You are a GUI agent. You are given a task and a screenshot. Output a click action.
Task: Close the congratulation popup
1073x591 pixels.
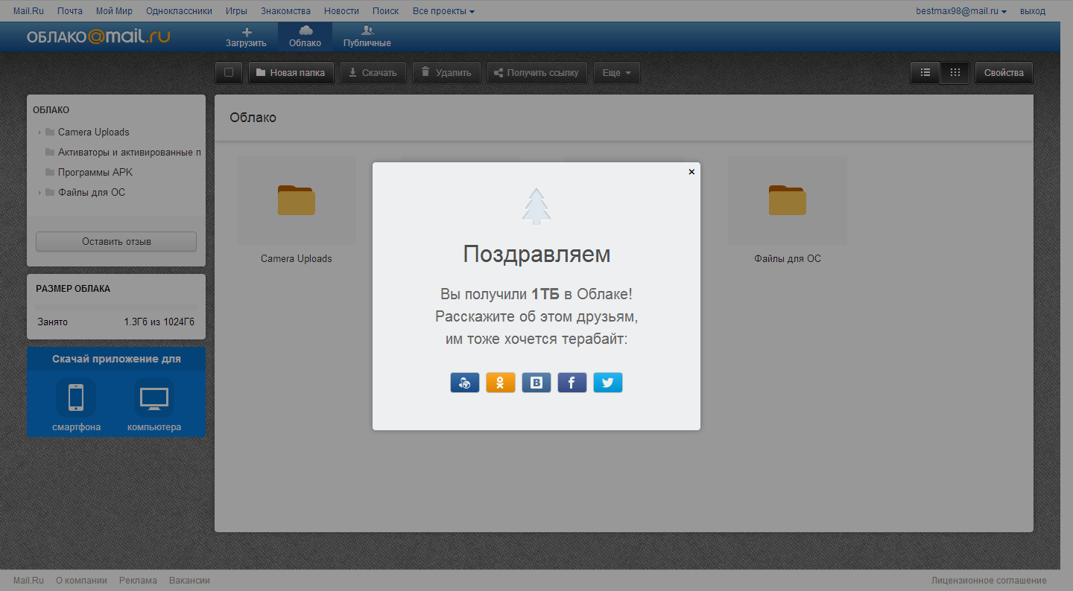[691, 171]
